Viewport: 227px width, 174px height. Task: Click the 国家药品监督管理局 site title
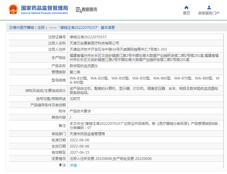pyautogui.click(x=44, y=8)
